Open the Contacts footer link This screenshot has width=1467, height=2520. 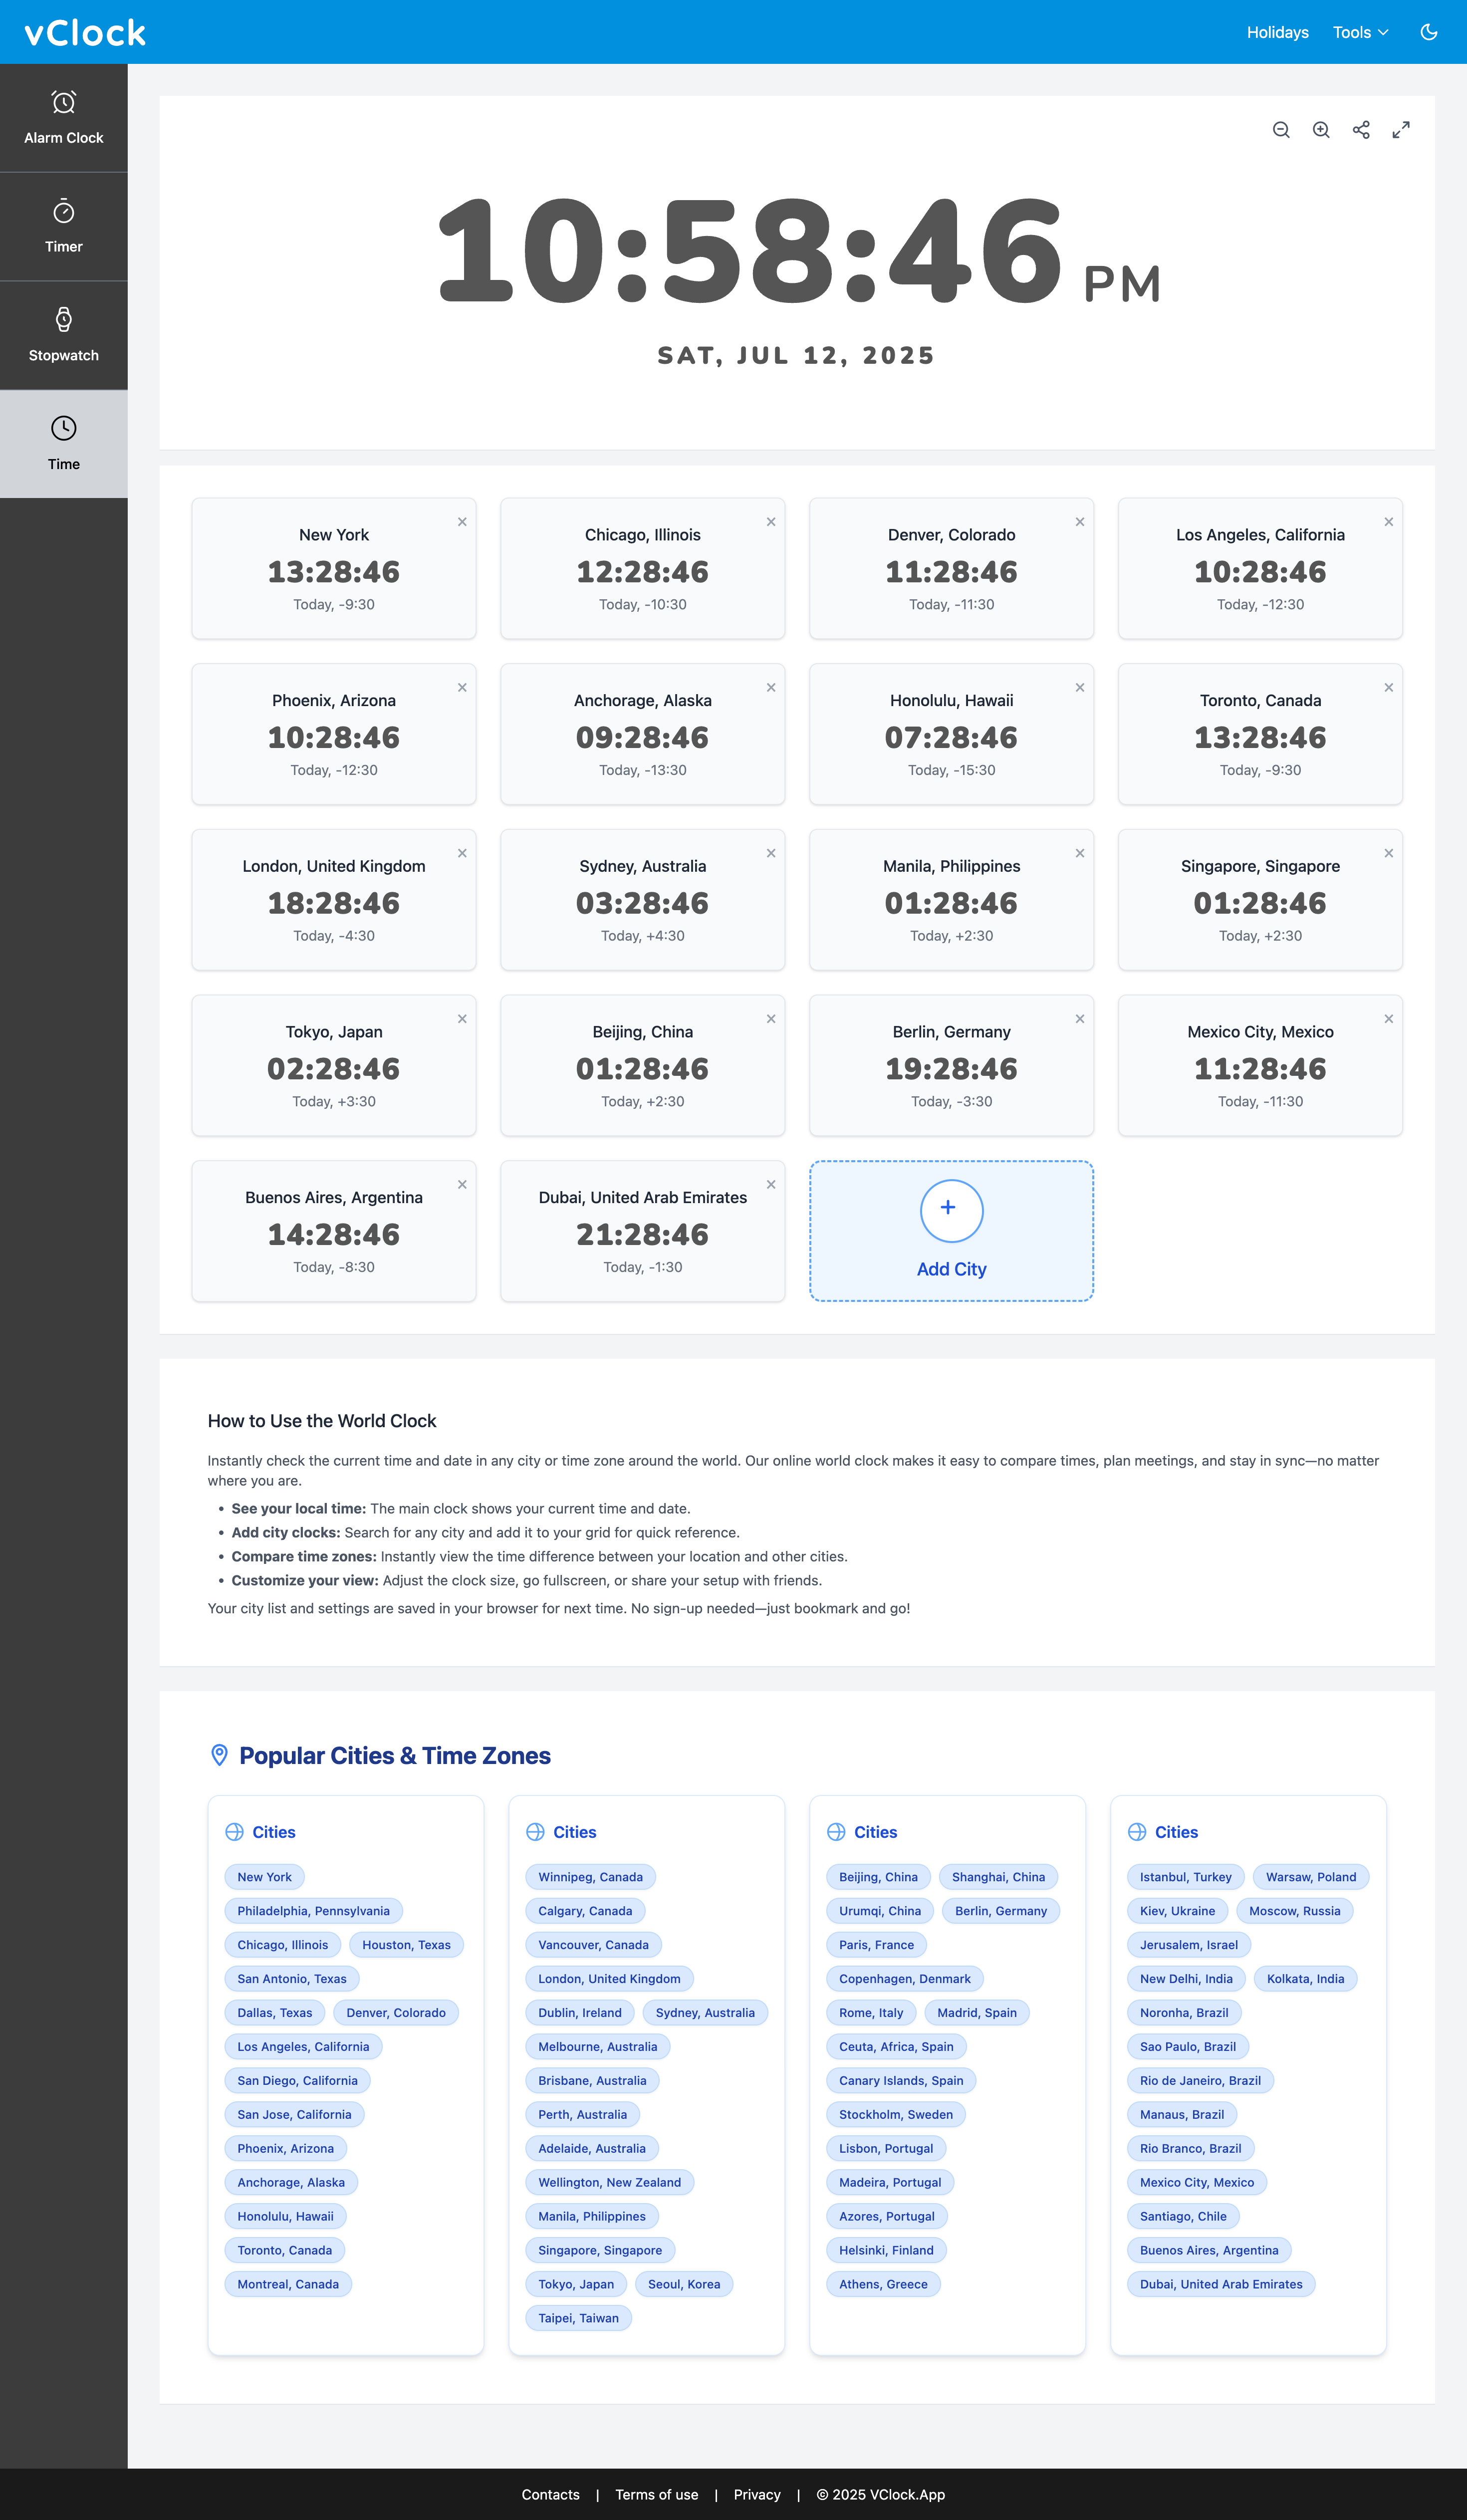click(x=550, y=2494)
